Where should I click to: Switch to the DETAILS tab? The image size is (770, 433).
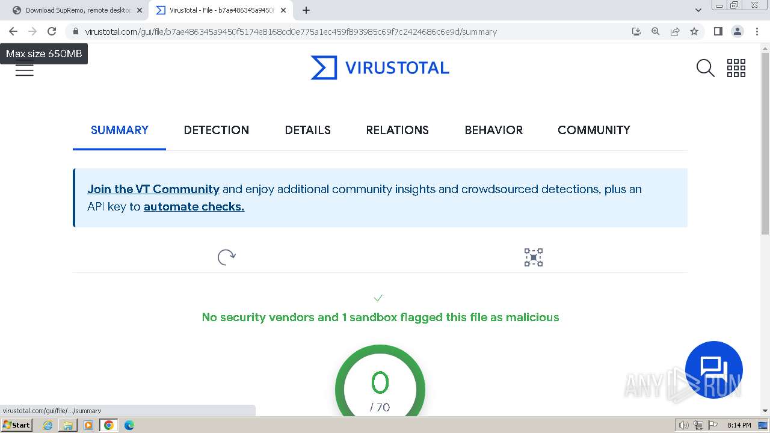[x=307, y=130]
